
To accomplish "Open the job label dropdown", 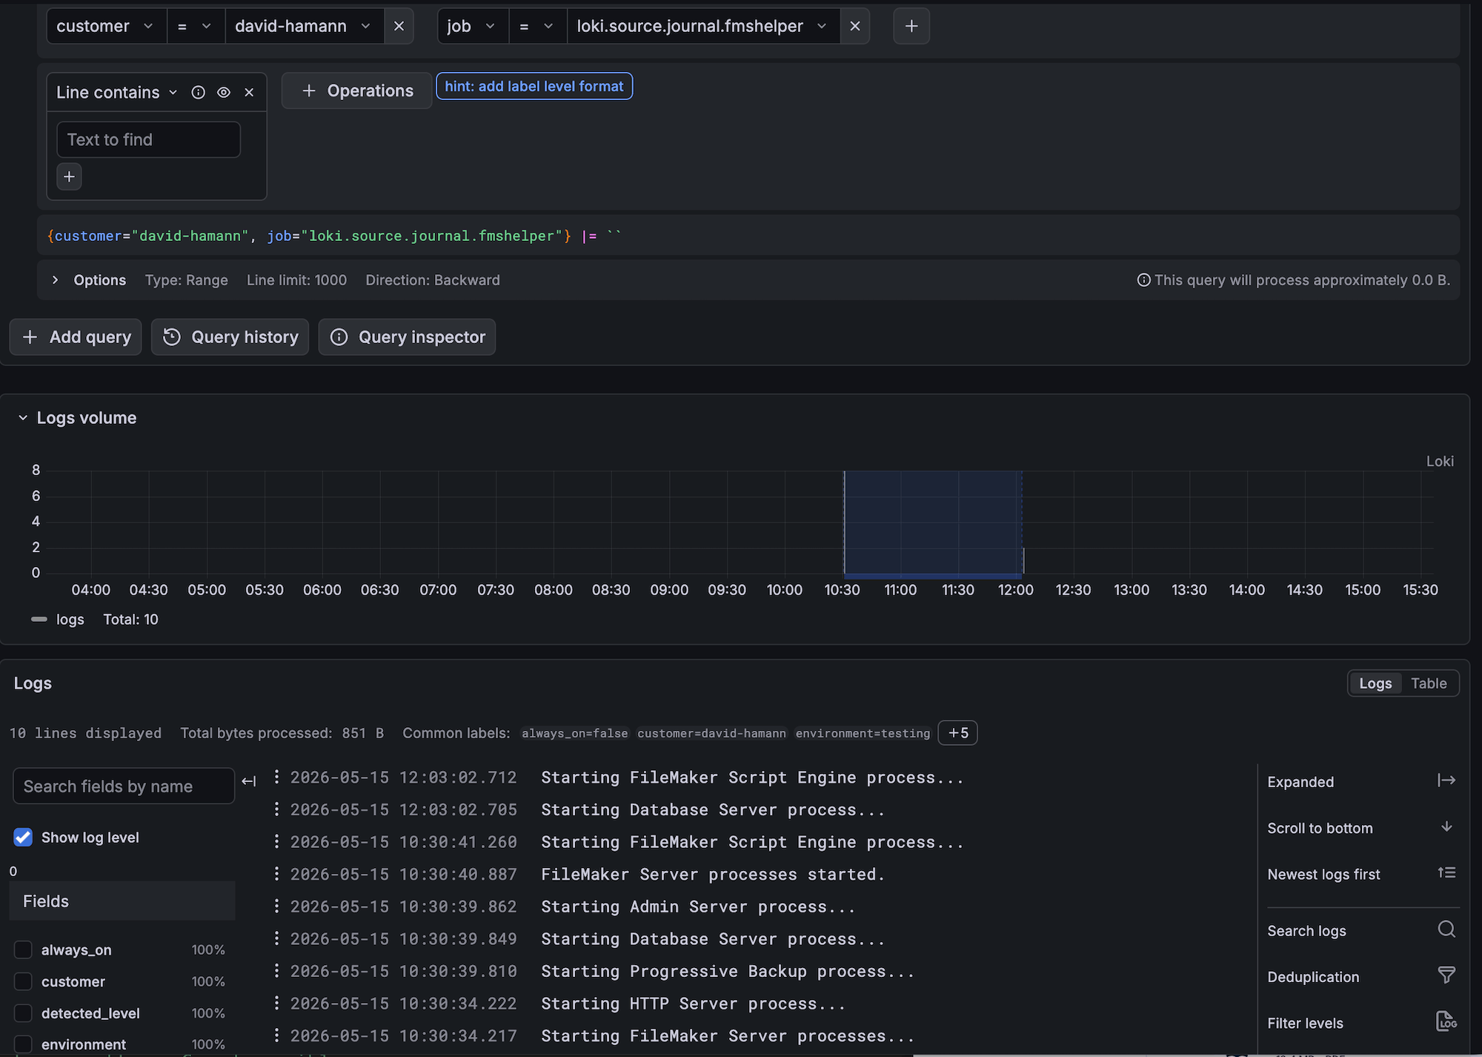I will [x=473, y=26].
